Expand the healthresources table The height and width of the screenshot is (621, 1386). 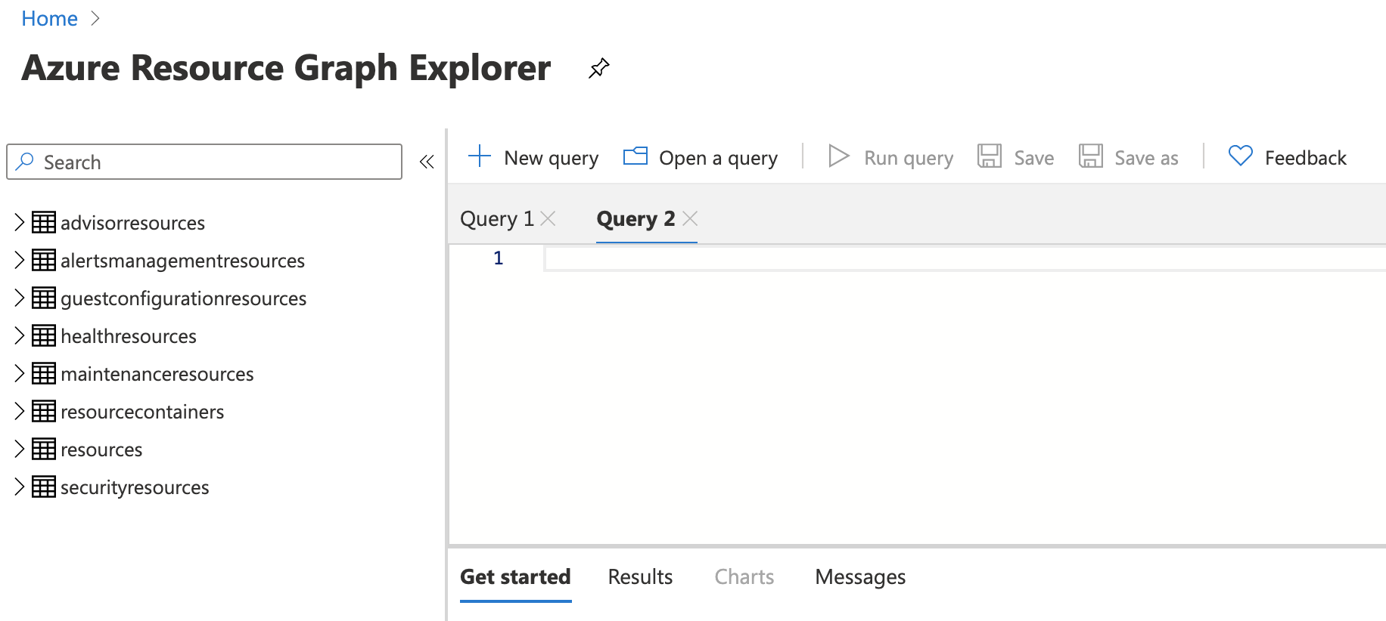pyautogui.click(x=20, y=335)
